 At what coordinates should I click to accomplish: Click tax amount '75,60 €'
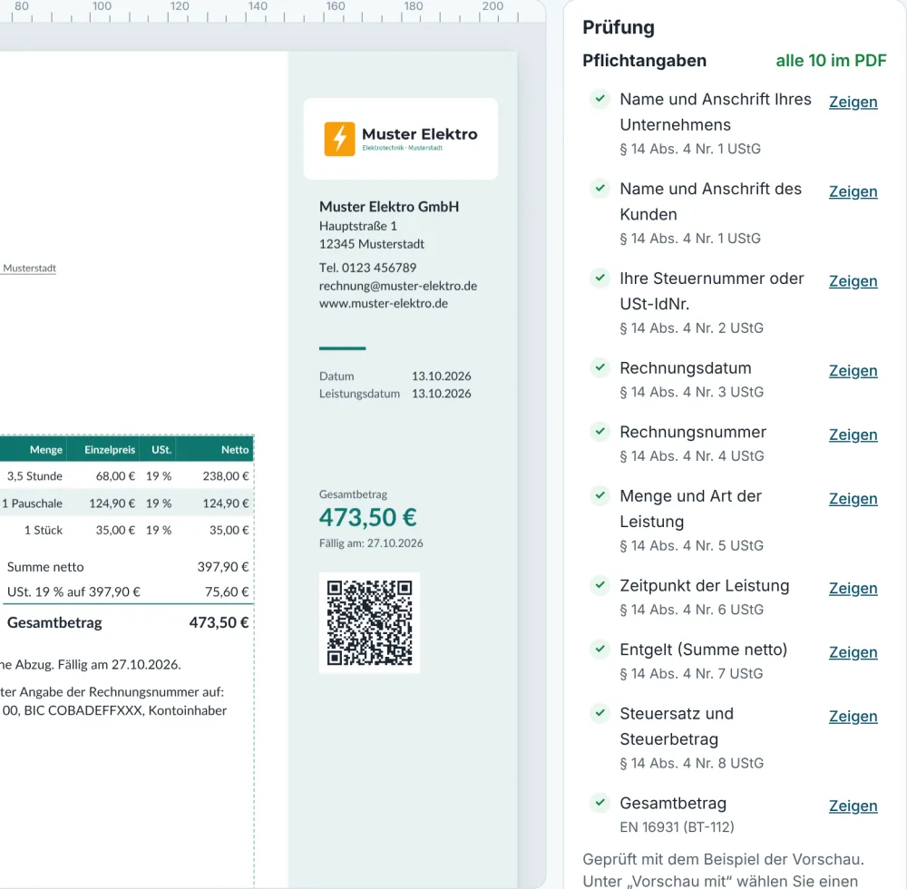click(x=227, y=591)
